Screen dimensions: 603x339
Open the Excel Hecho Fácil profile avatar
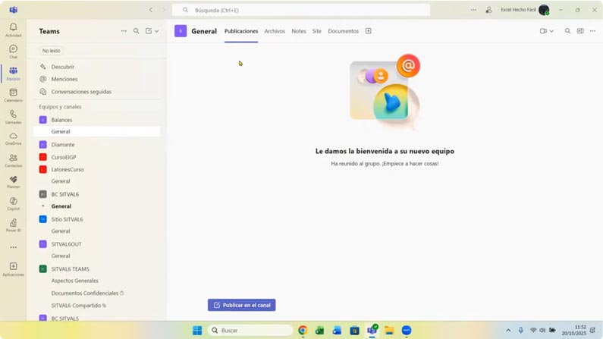click(x=544, y=10)
